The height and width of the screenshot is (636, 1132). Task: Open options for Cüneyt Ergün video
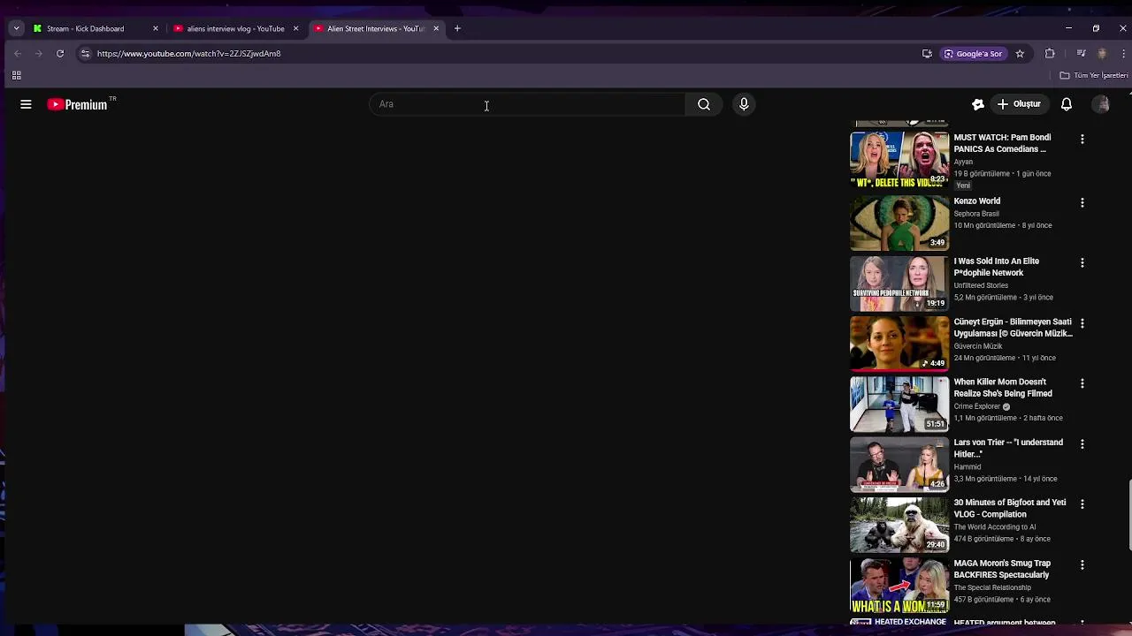coord(1082,323)
